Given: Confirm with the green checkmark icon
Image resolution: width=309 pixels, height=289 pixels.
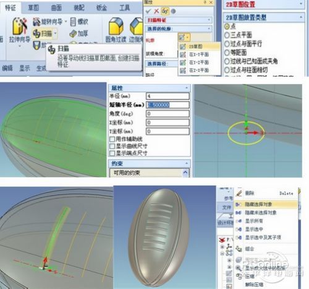Looking at the screenshot, I should click(x=148, y=11).
